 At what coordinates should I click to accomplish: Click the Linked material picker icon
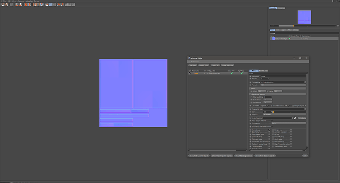(295, 118)
